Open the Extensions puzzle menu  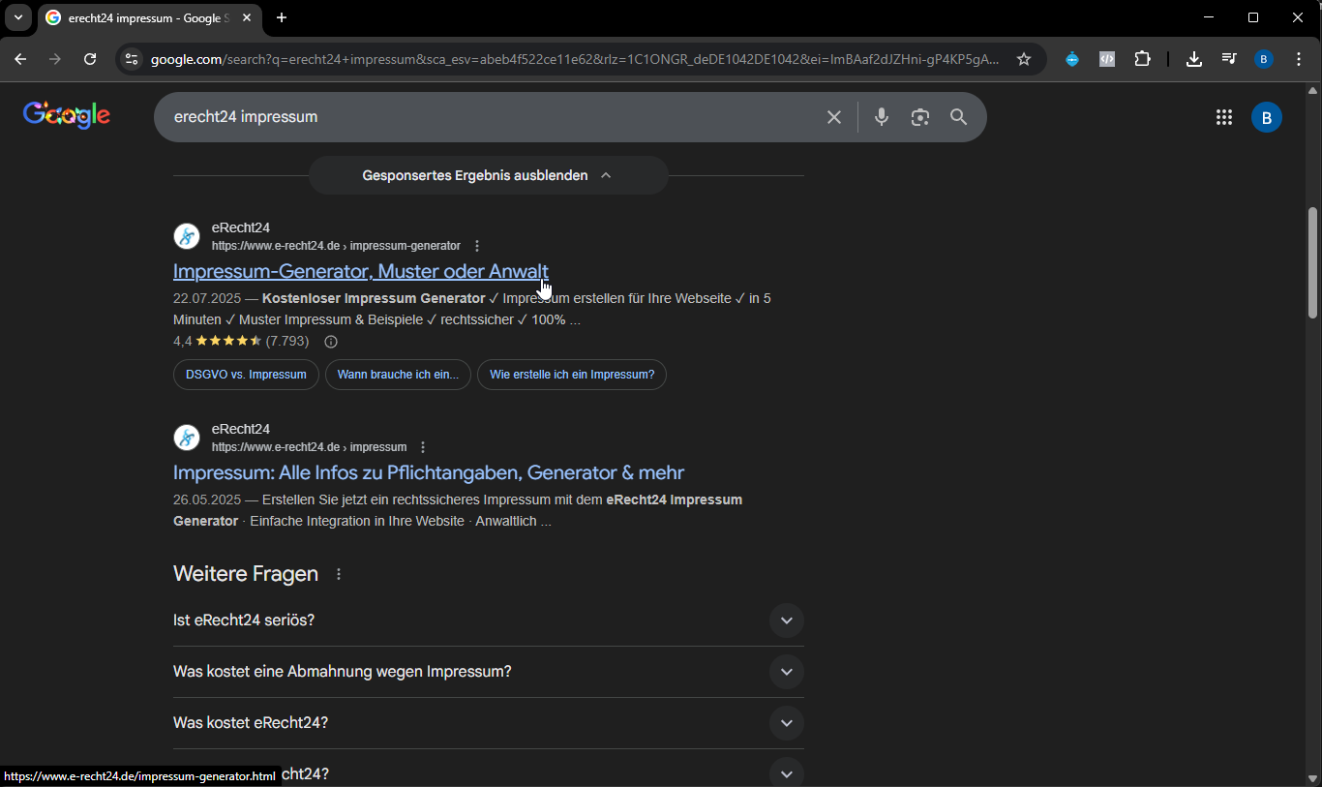pyautogui.click(x=1143, y=59)
